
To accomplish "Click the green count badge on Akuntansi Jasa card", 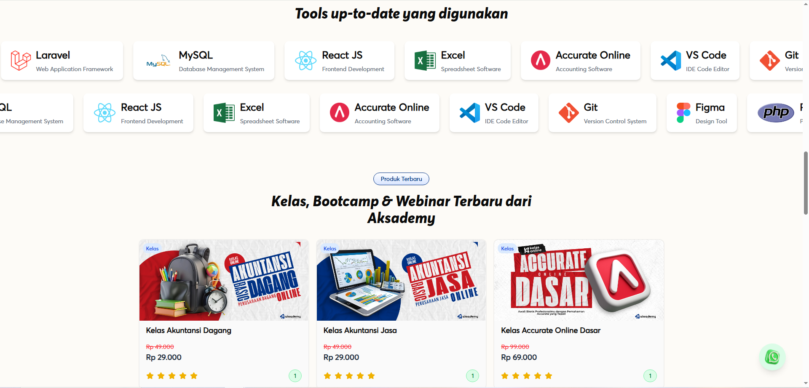I will coord(473,376).
